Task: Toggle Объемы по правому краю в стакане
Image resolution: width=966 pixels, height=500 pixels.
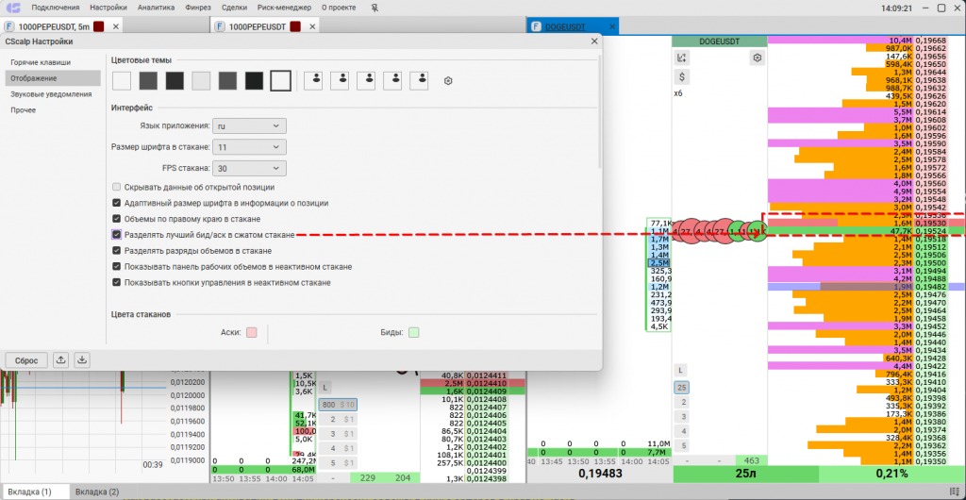Action: (116, 219)
